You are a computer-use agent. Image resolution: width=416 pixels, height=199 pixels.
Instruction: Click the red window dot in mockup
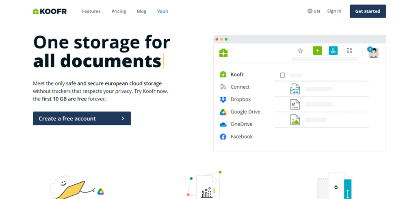click(x=217, y=39)
